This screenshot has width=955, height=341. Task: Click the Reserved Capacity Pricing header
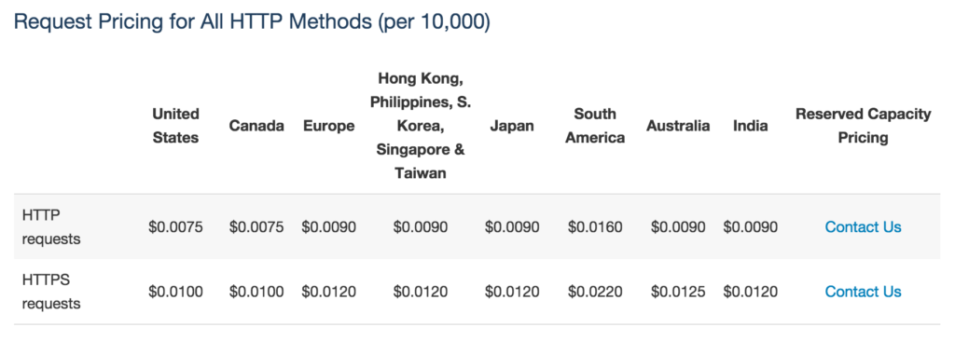(x=863, y=126)
